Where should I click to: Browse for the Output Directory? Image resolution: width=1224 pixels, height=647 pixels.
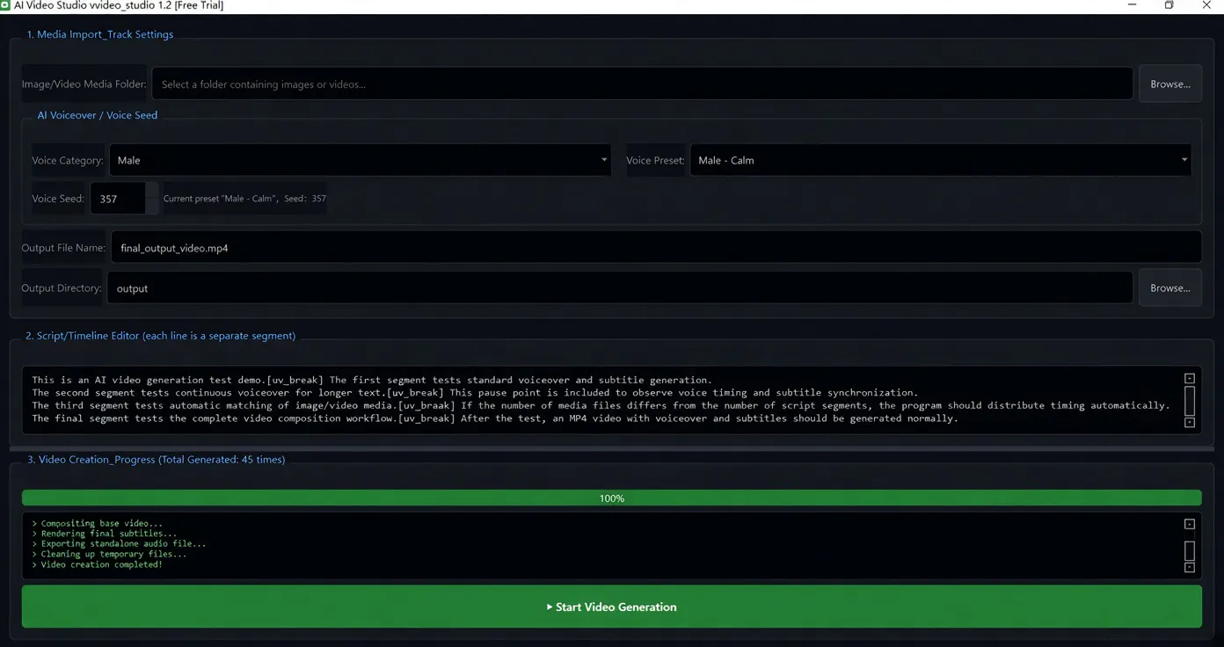tap(1169, 288)
